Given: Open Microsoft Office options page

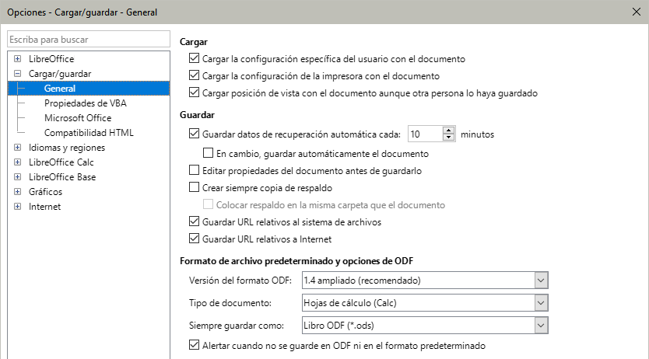Looking at the screenshot, I should (78, 118).
